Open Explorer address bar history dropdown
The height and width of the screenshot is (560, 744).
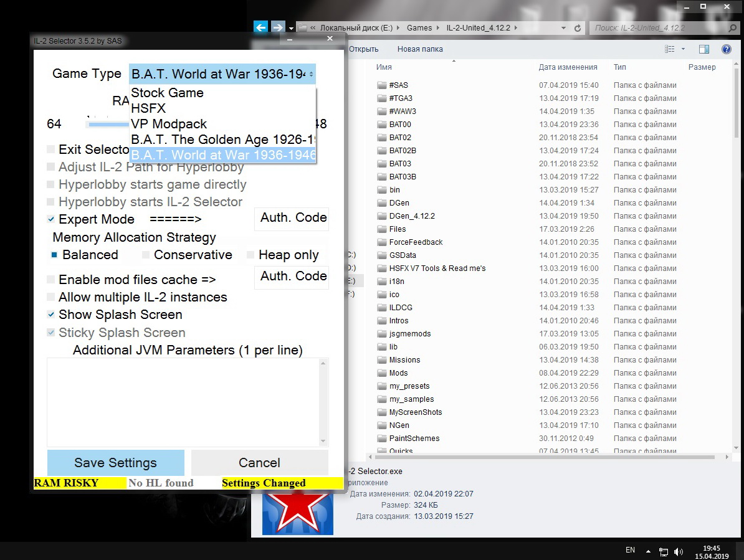pyautogui.click(x=564, y=28)
